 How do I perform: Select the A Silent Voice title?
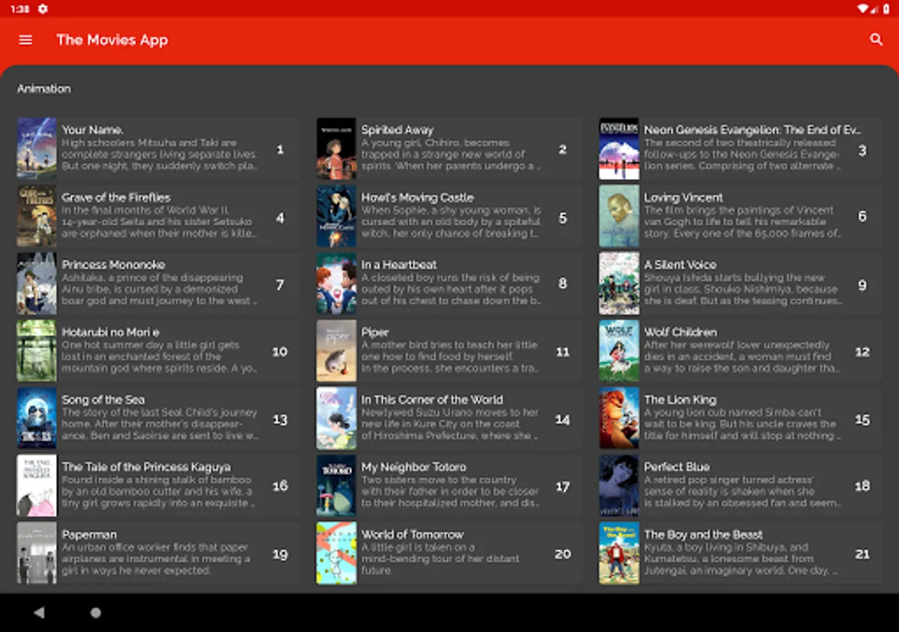681,265
